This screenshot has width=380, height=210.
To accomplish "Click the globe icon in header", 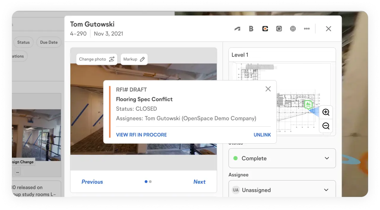I will 293,29.
